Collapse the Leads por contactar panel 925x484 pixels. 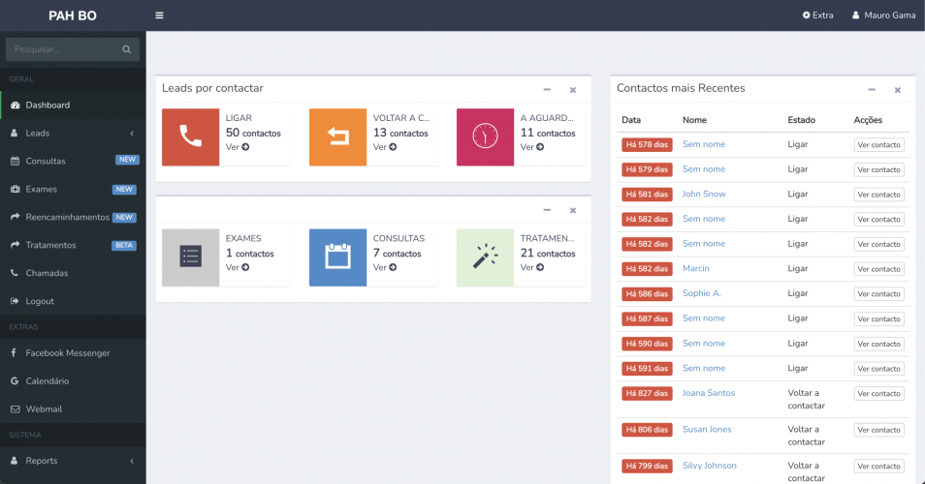click(x=547, y=89)
